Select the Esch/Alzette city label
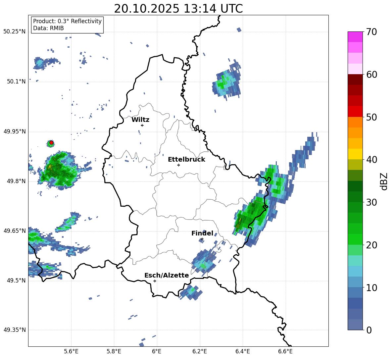This screenshot has height=358, width=392. coord(167,275)
